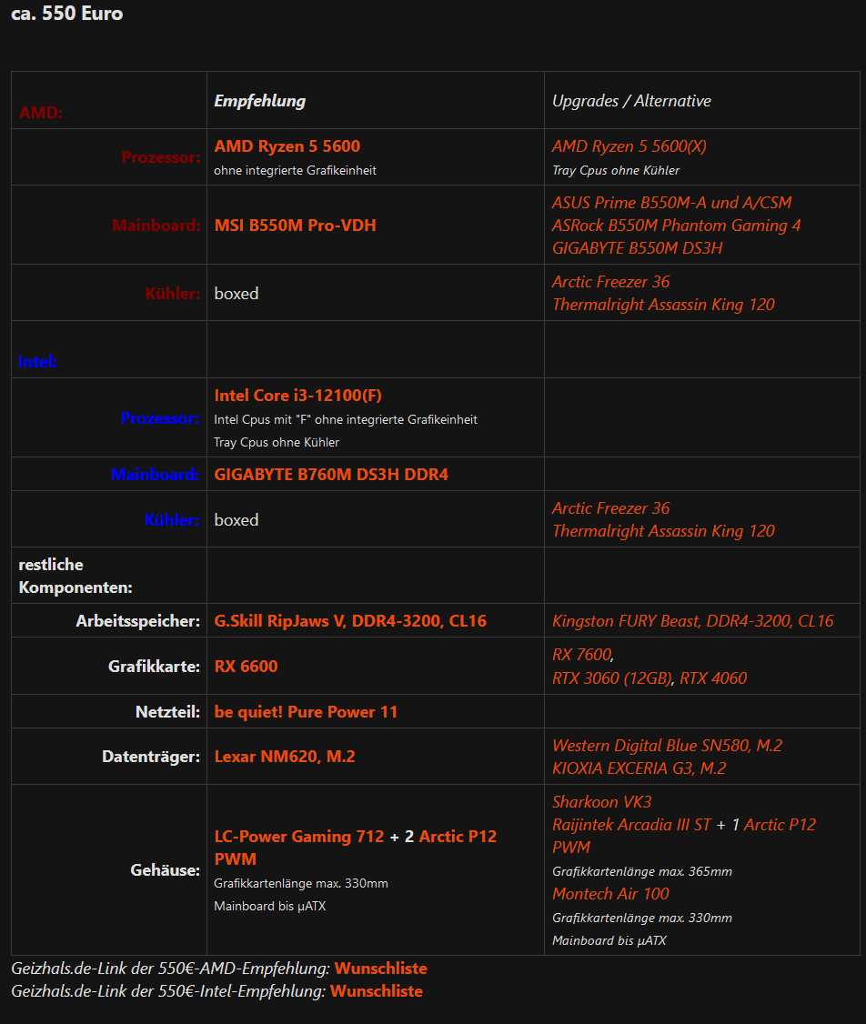Open GIGABYTE B760M DS3H DDR4 link

331,475
